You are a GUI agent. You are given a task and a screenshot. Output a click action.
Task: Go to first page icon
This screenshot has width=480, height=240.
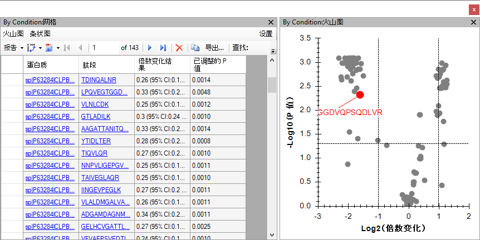[x=67, y=48]
